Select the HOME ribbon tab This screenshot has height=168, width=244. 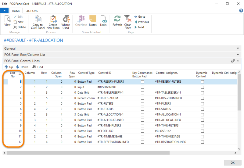tap(16, 11)
